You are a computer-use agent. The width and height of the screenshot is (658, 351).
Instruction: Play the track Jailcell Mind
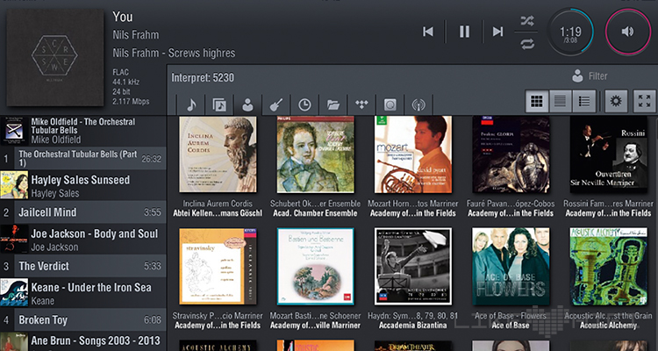pos(83,212)
